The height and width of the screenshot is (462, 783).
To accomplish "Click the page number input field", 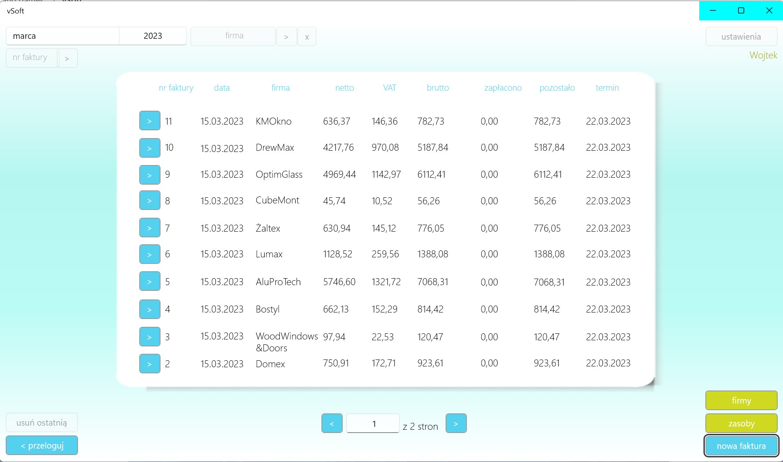I will (x=373, y=423).
